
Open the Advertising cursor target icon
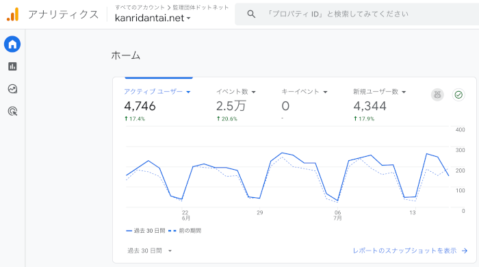pyautogui.click(x=12, y=111)
